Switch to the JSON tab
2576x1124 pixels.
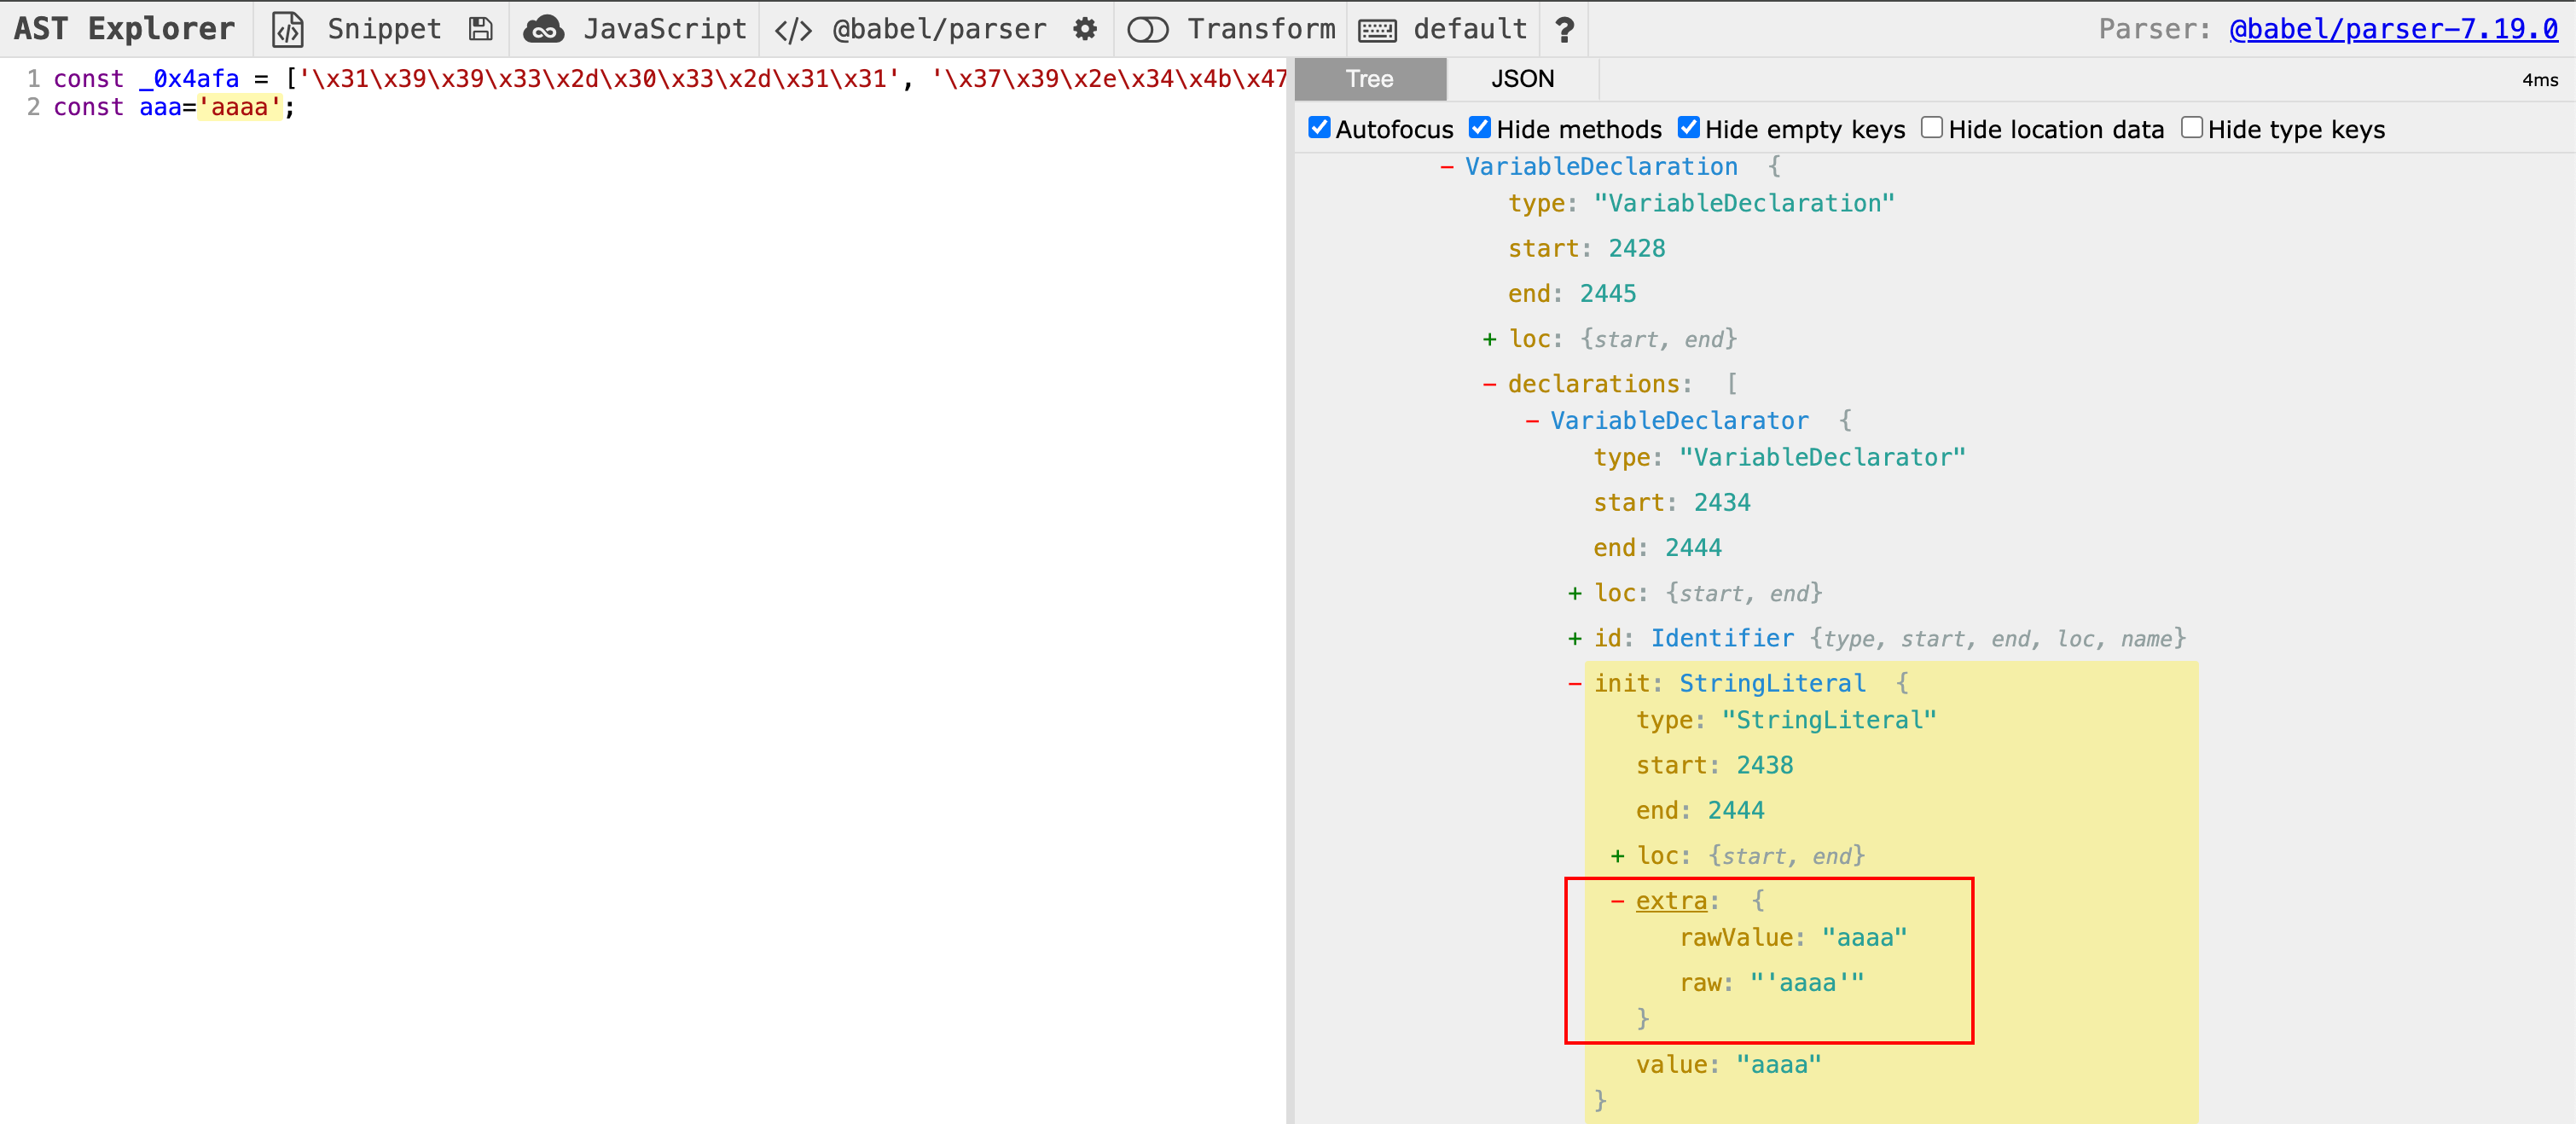click(1522, 79)
